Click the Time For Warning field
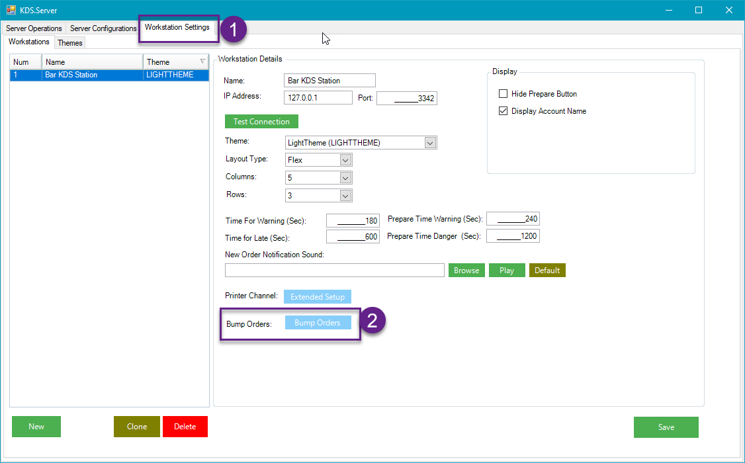 coord(353,220)
